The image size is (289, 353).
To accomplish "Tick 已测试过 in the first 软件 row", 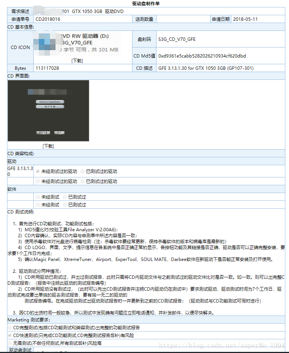I will click(x=65, y=197).
